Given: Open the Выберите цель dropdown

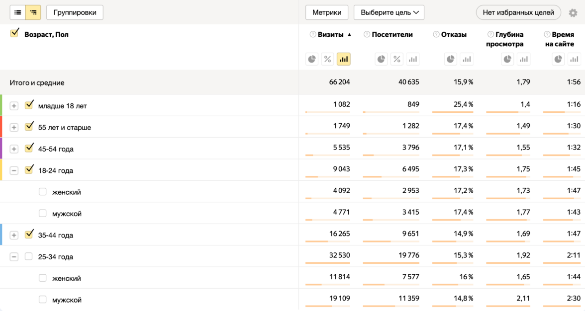Looking at the screenshot, I should point(389,12).
